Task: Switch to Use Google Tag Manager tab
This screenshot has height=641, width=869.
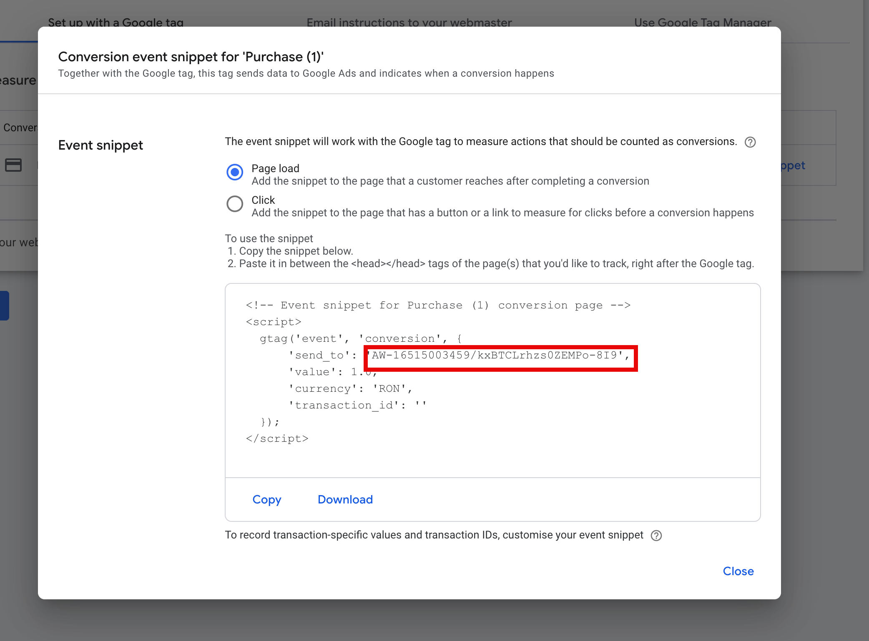Action: pos(702,23)
